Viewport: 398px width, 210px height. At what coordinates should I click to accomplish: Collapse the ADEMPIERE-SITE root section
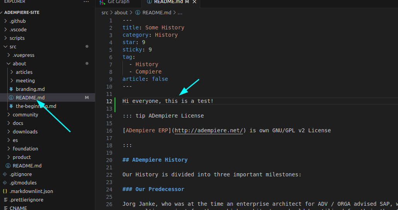point(2,12)
